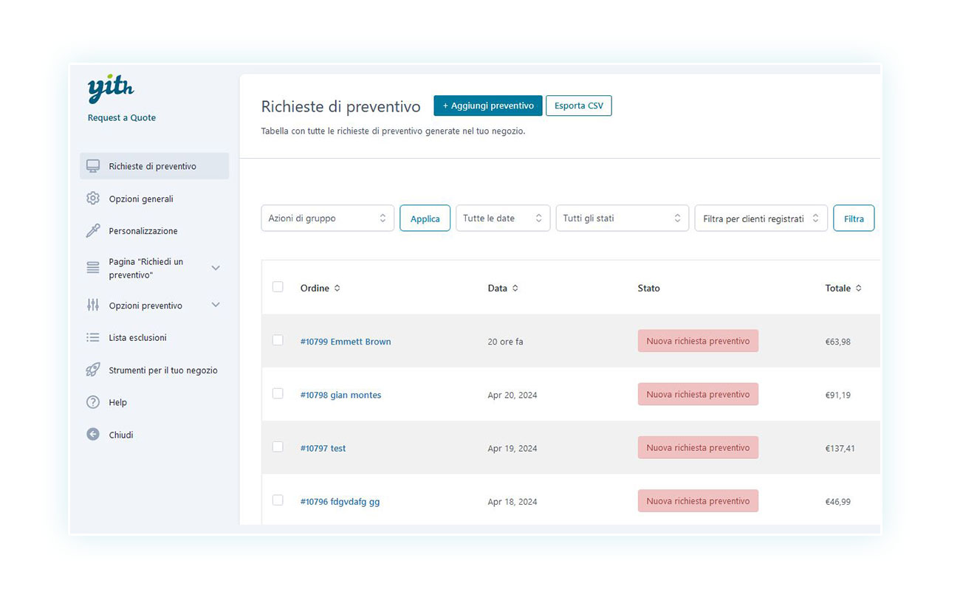Open Richieste di preventivo in sidebar
Screen dimensions: 960x600
coord(154,166)
